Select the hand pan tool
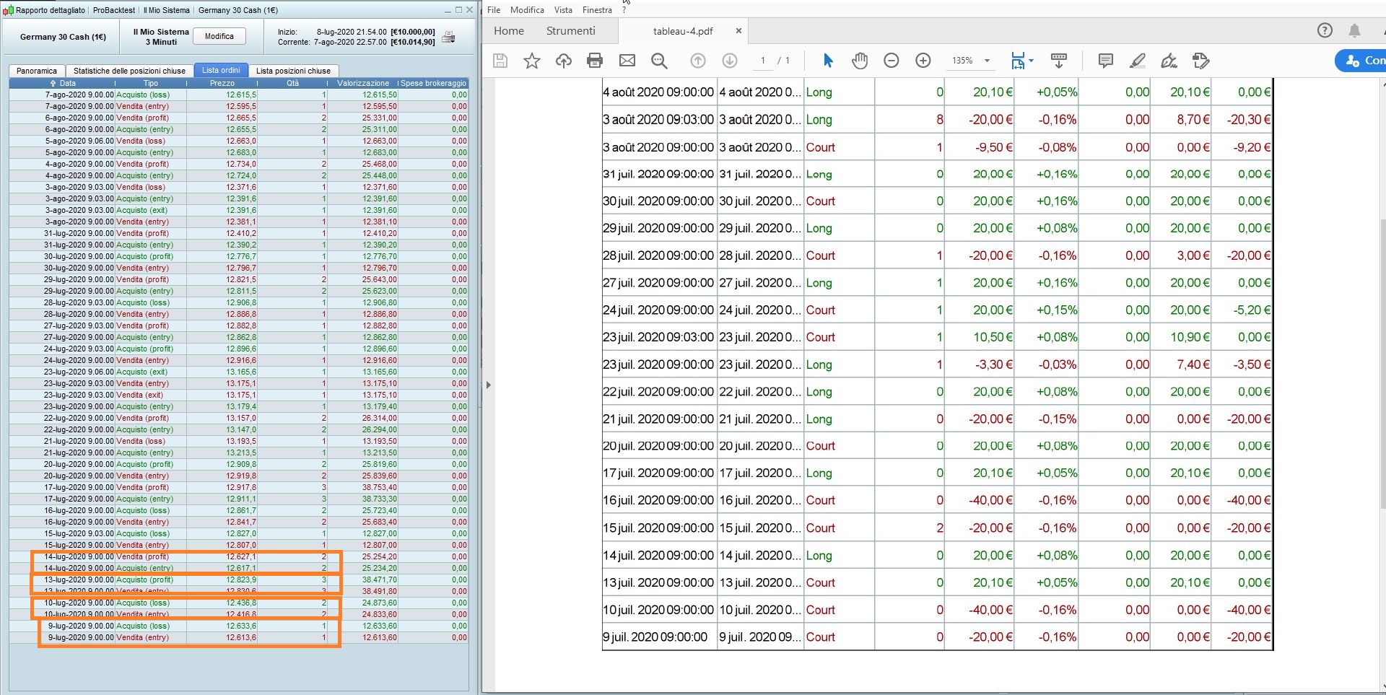Viewport: 1386px width, 695px height. 859,61
